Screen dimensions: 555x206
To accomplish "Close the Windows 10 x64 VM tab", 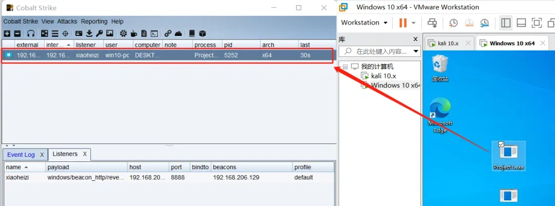I will click(x=543, y=44).
